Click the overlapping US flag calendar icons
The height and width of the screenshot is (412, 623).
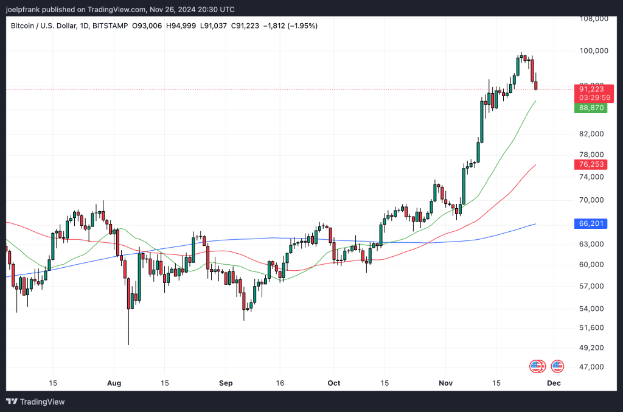pyautogui.click(x=537, y=366)
